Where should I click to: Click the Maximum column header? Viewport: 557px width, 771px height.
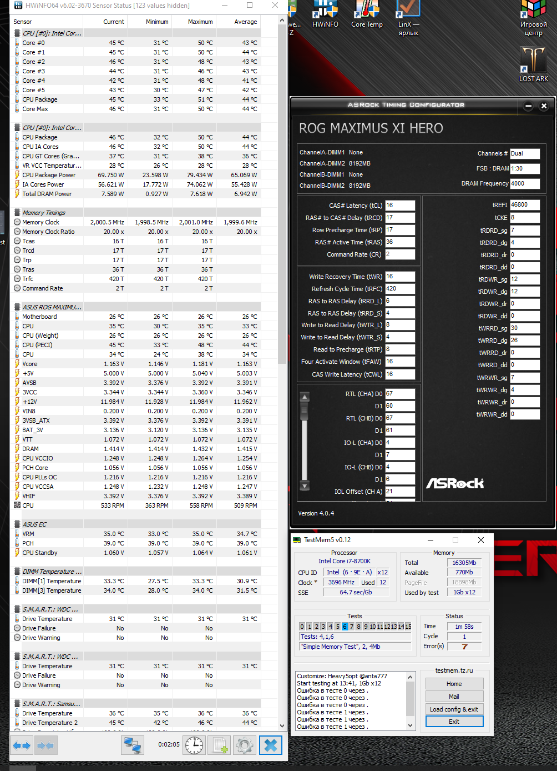click(194, 22)
